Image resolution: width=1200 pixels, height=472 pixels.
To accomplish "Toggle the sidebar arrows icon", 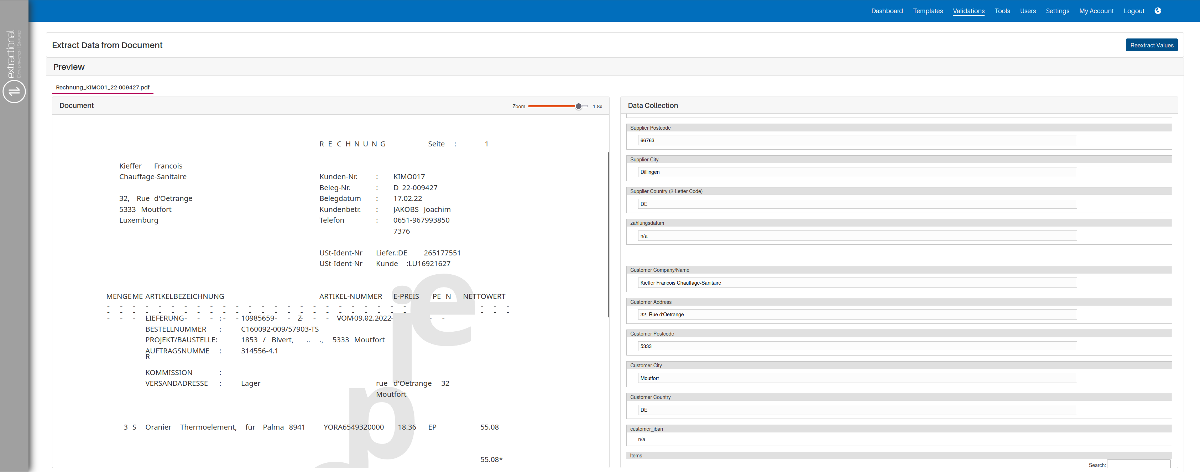I will point(14,91).
